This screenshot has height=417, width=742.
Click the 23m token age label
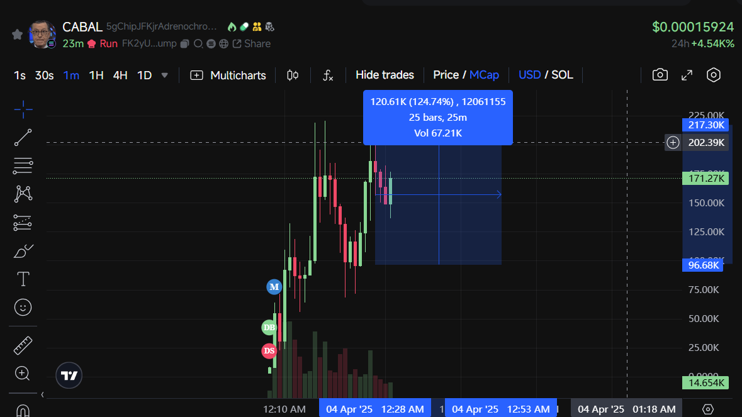coord(73,43)
